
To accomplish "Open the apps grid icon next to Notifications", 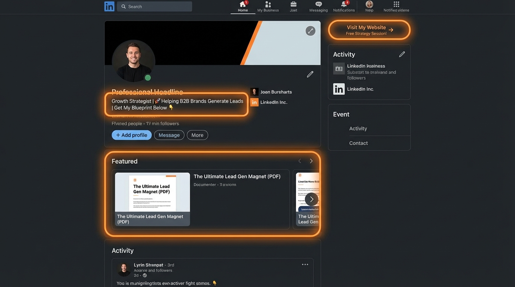I will (396, 4).
